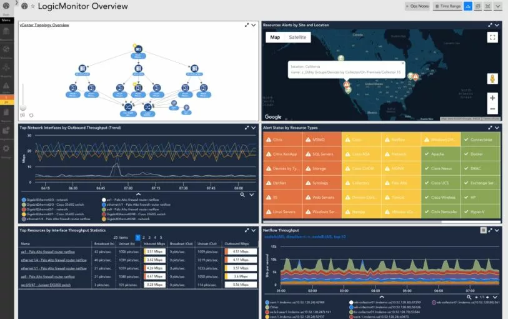Toggle the Other legend series in Netflow chart

[x=272, y=307]
